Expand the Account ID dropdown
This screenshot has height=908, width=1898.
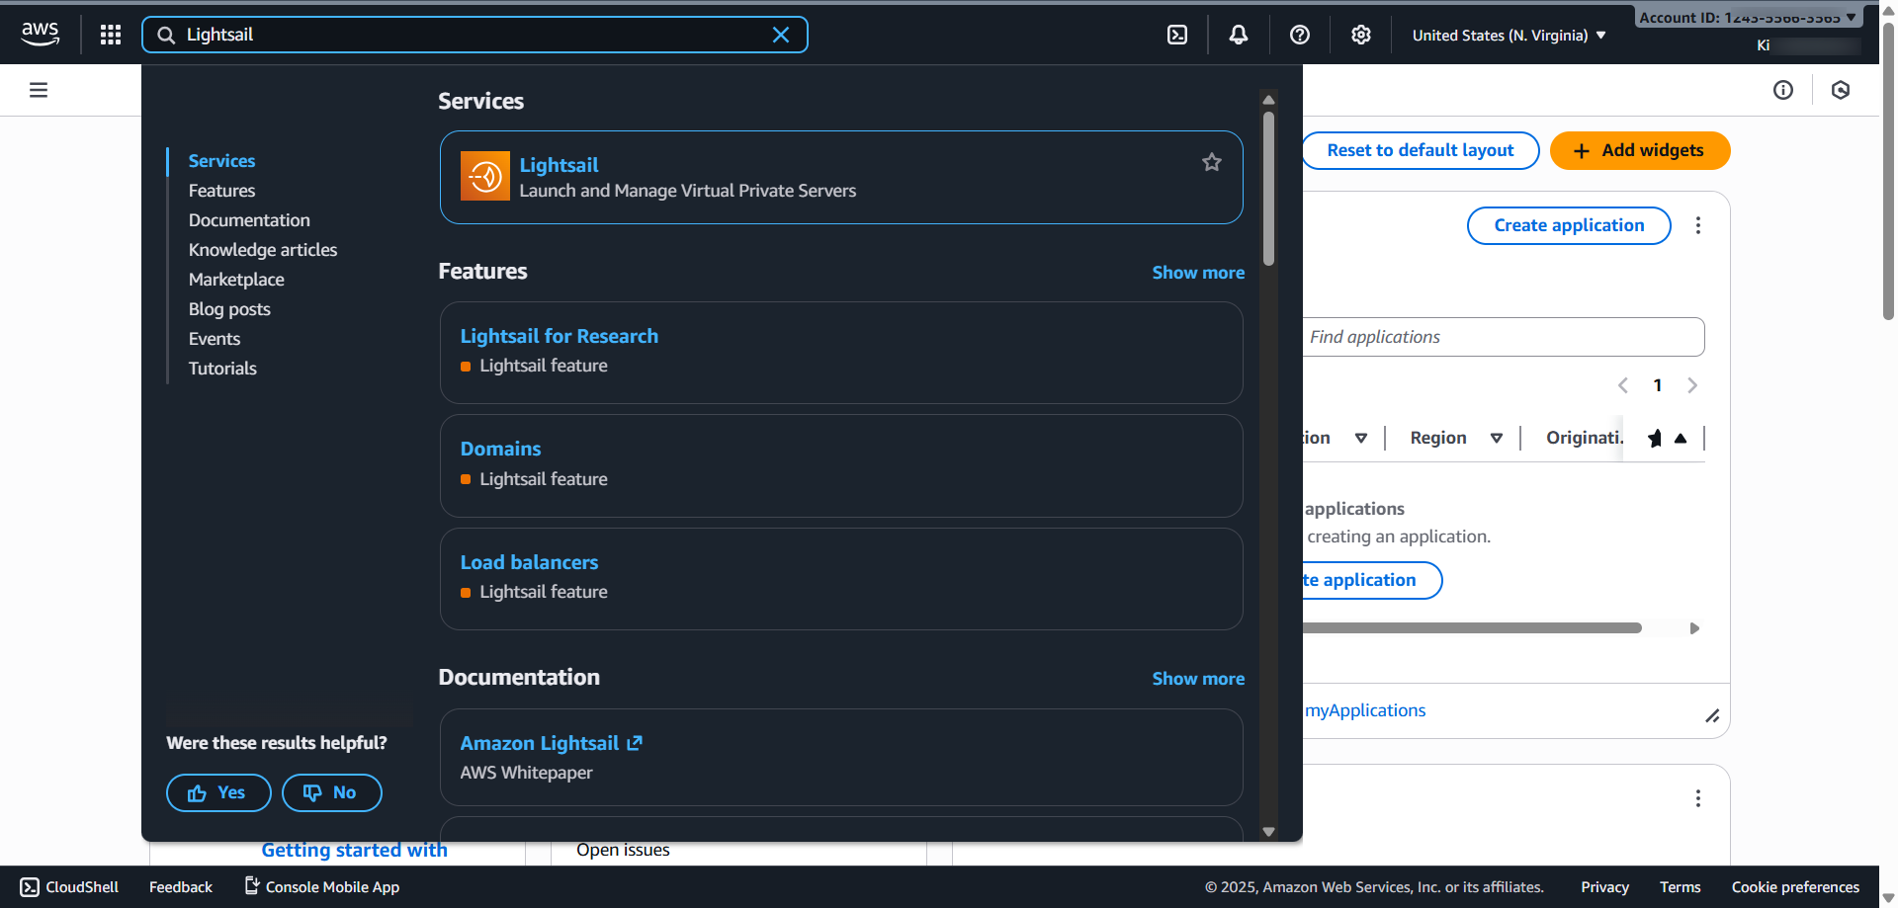(x=1747, y=17)
